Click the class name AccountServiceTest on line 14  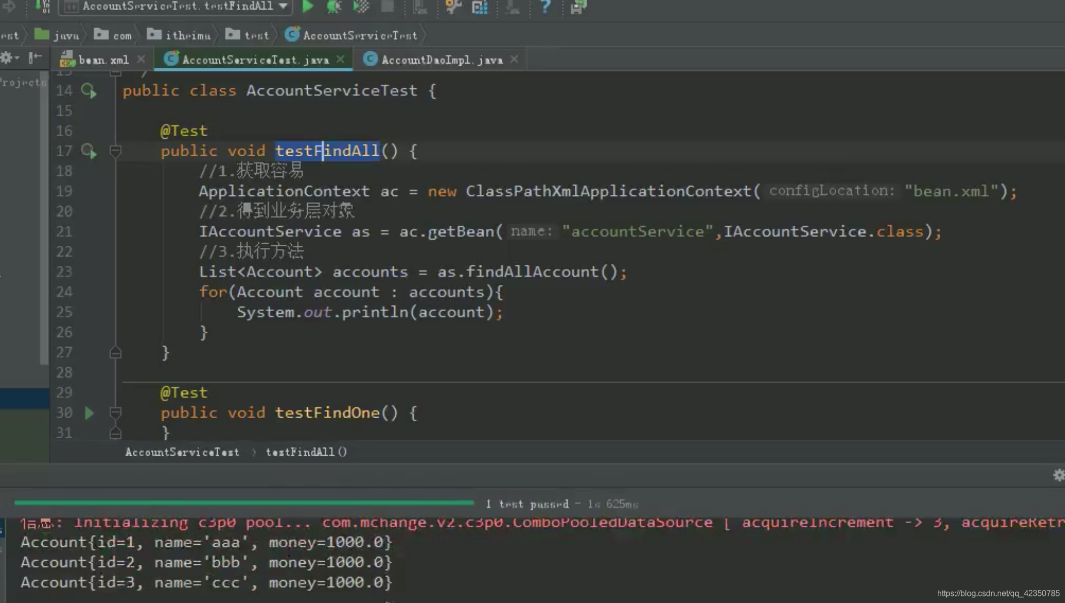(x=332, y=90)
